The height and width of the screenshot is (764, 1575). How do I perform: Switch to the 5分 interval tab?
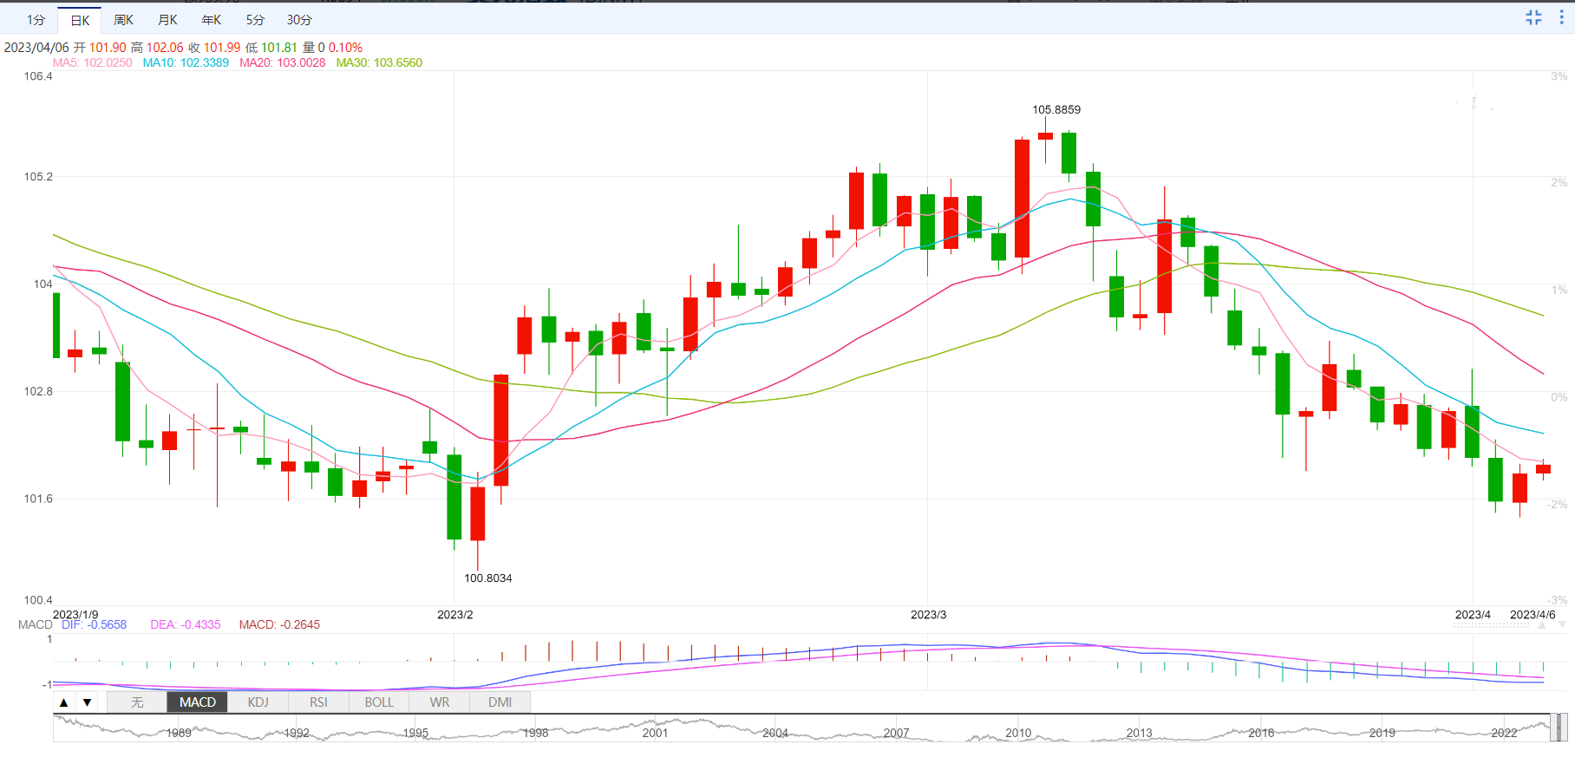pos(255,20)
